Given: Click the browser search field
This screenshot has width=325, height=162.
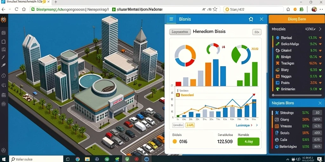Looking at the screenshot, I should pyautogui.click(x=253, y=9).
